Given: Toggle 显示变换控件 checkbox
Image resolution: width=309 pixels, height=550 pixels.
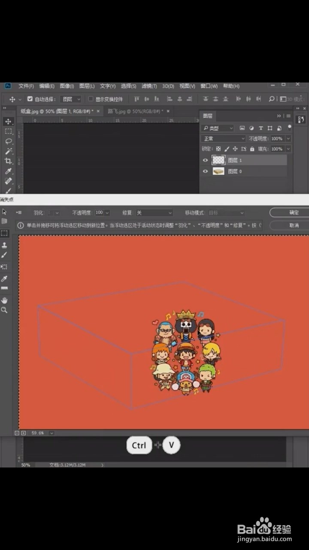Looking at the screenshot, I should coord(91,99).
